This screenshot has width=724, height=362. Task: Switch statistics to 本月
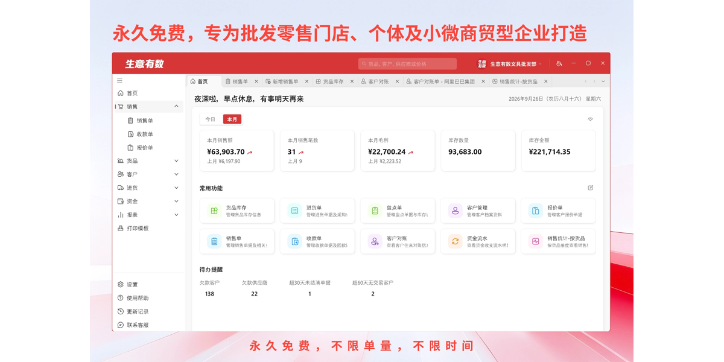click(x=232, y=119)
